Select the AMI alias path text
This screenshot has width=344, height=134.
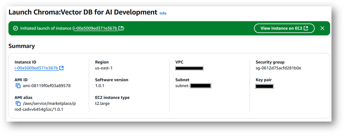[45, 106]
